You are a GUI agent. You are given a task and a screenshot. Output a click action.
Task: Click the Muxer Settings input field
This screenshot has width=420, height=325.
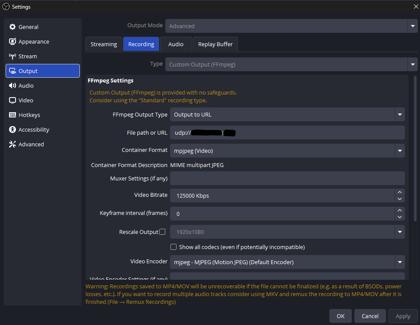click(287, 178)
